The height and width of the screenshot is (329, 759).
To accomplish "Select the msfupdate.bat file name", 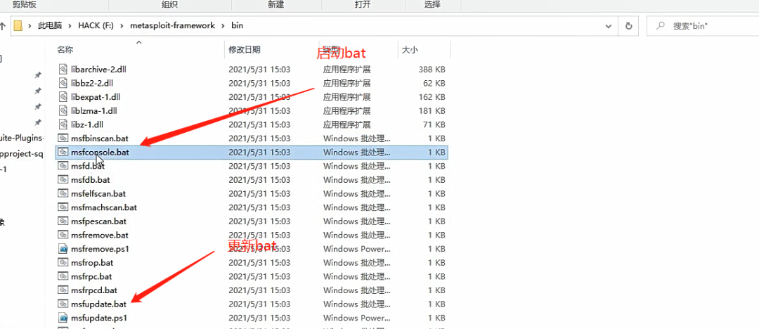I will (x=98, y=304).
